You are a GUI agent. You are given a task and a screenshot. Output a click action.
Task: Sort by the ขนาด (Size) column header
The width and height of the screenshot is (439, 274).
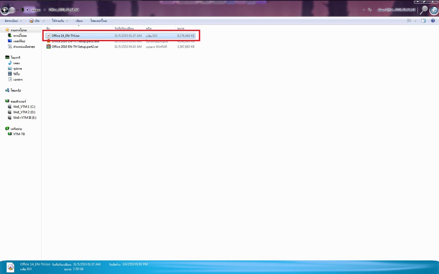(186, 28)
